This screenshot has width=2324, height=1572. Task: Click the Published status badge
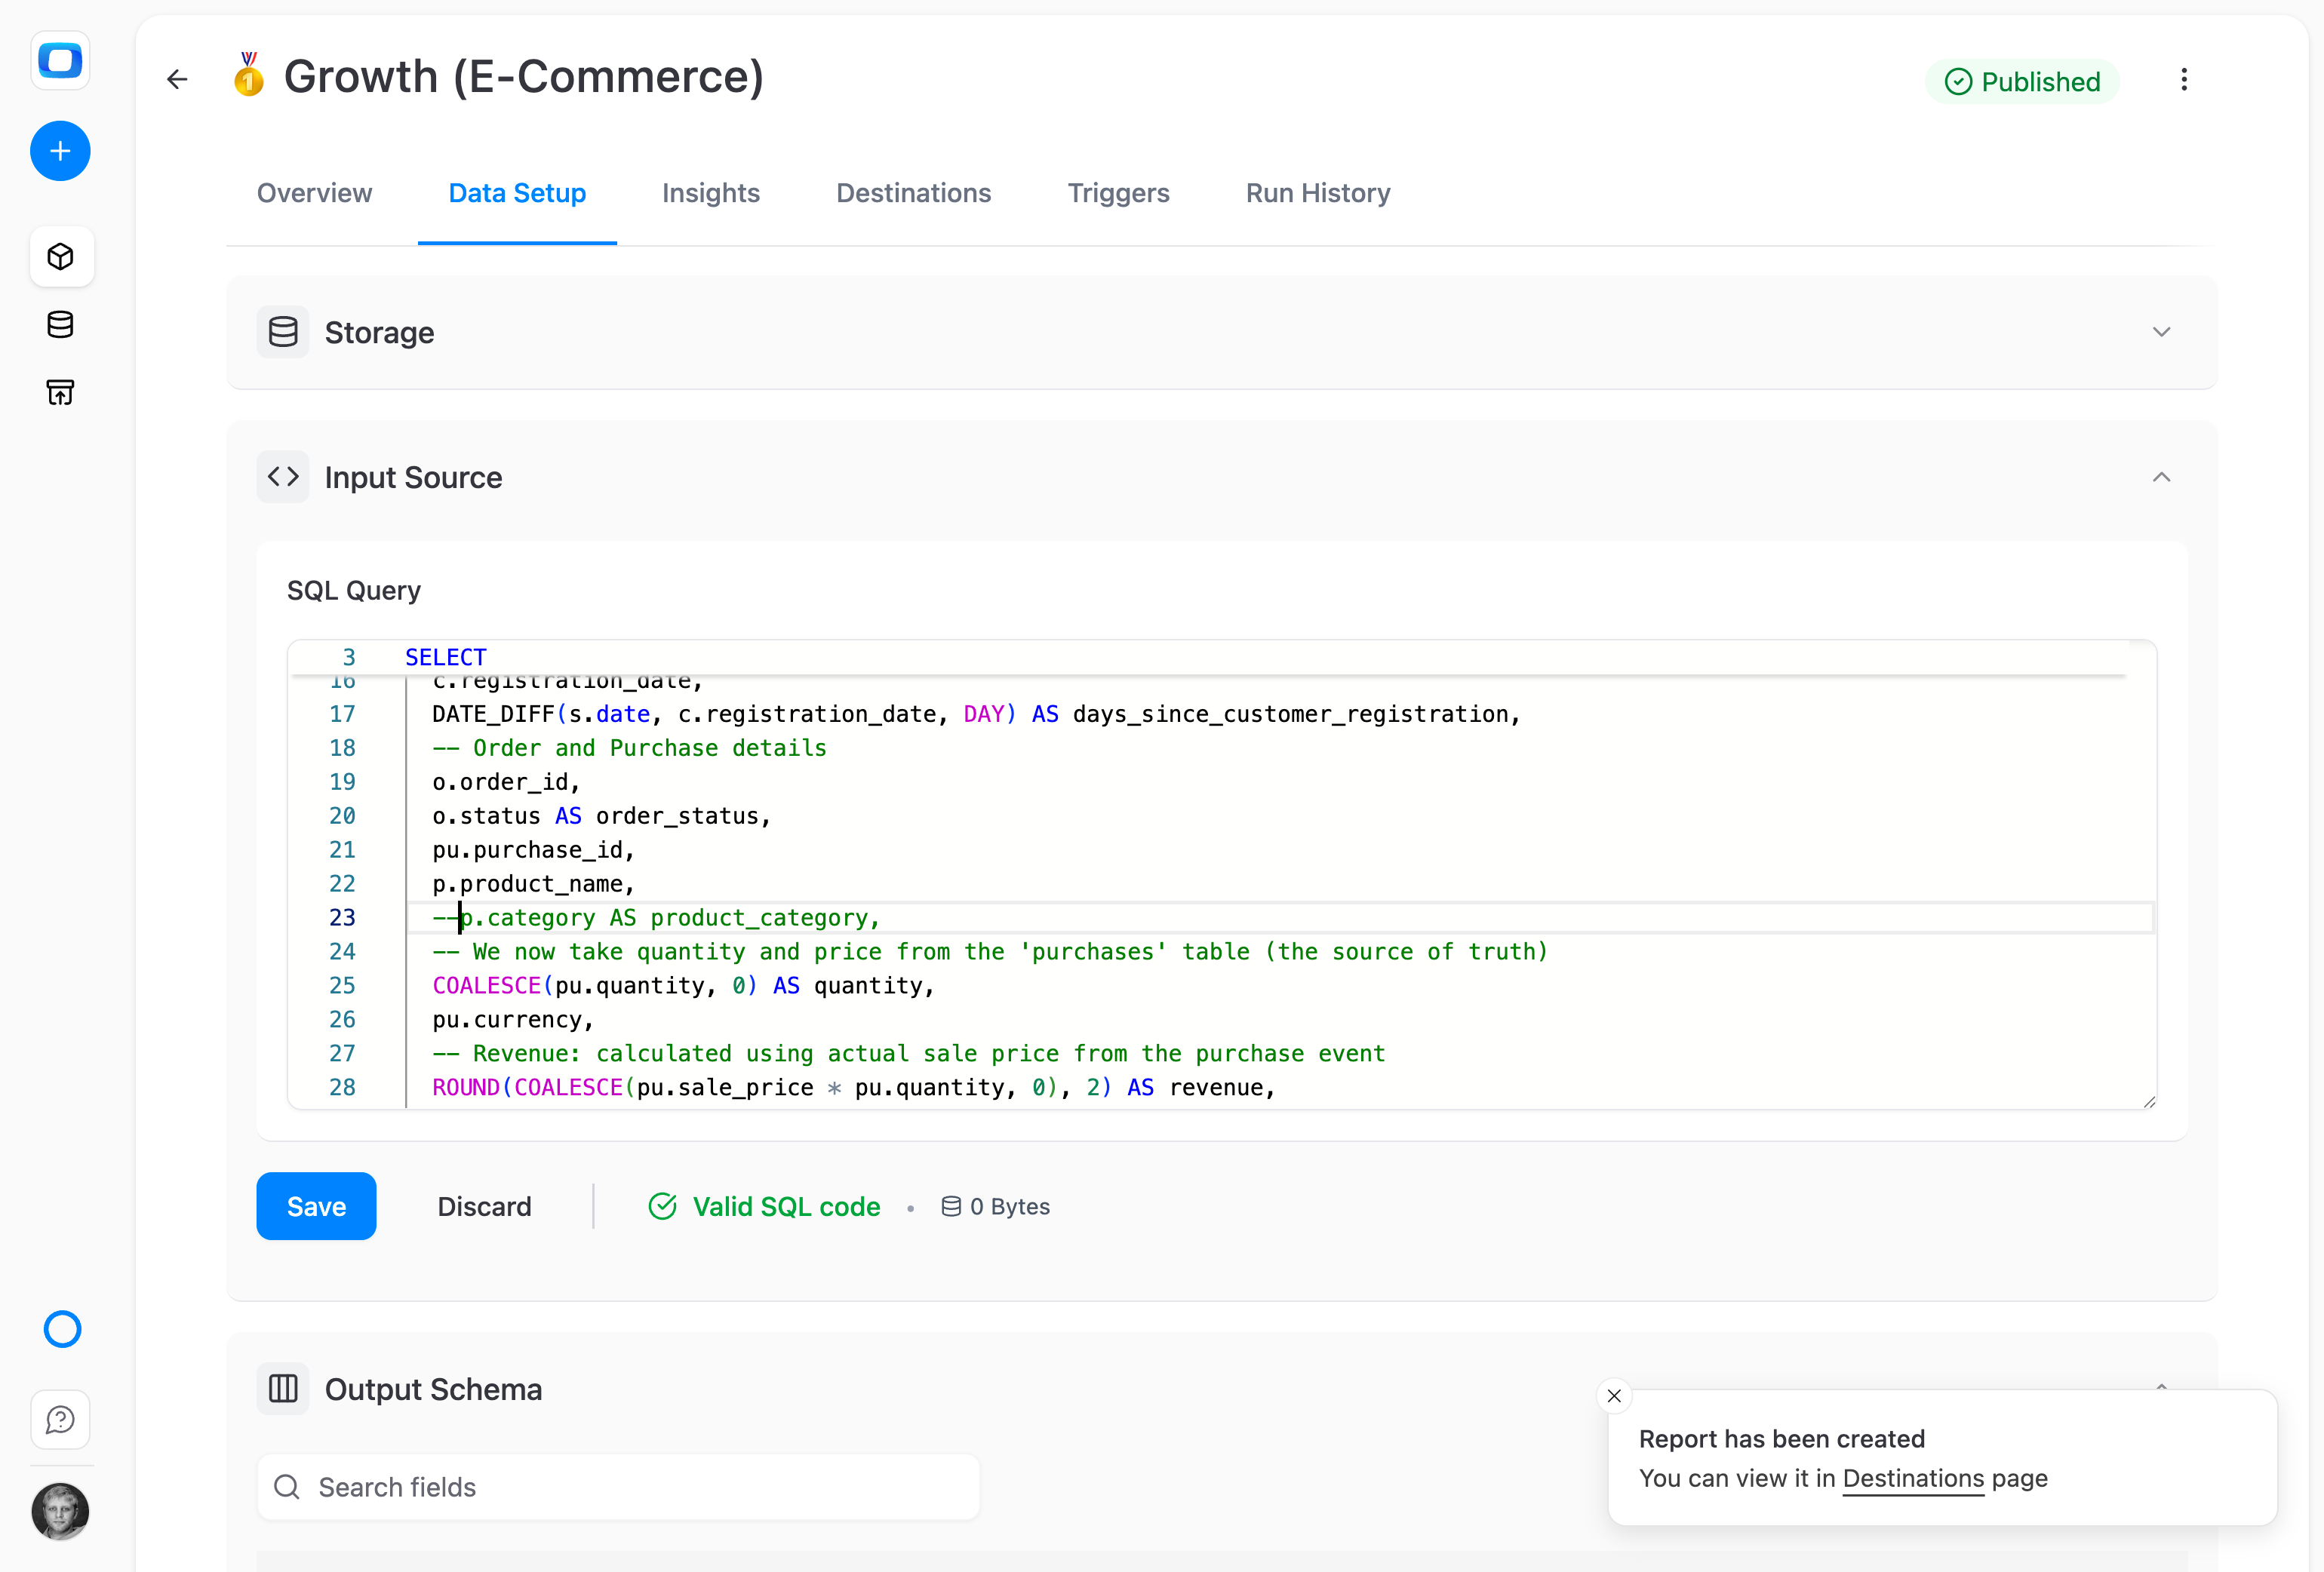(x=2022, y=81)
